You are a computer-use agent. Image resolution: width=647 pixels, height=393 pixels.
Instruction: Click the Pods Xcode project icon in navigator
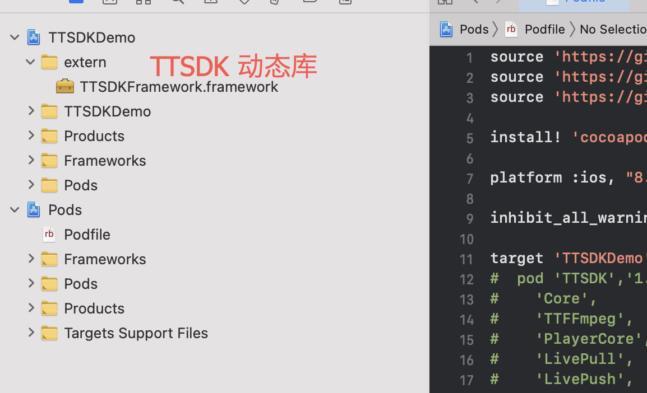(34, 210)
